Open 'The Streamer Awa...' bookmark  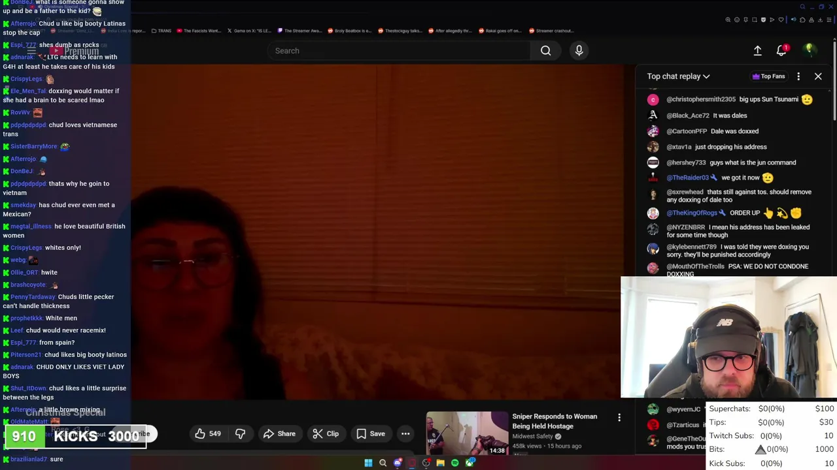pos(299,31)
